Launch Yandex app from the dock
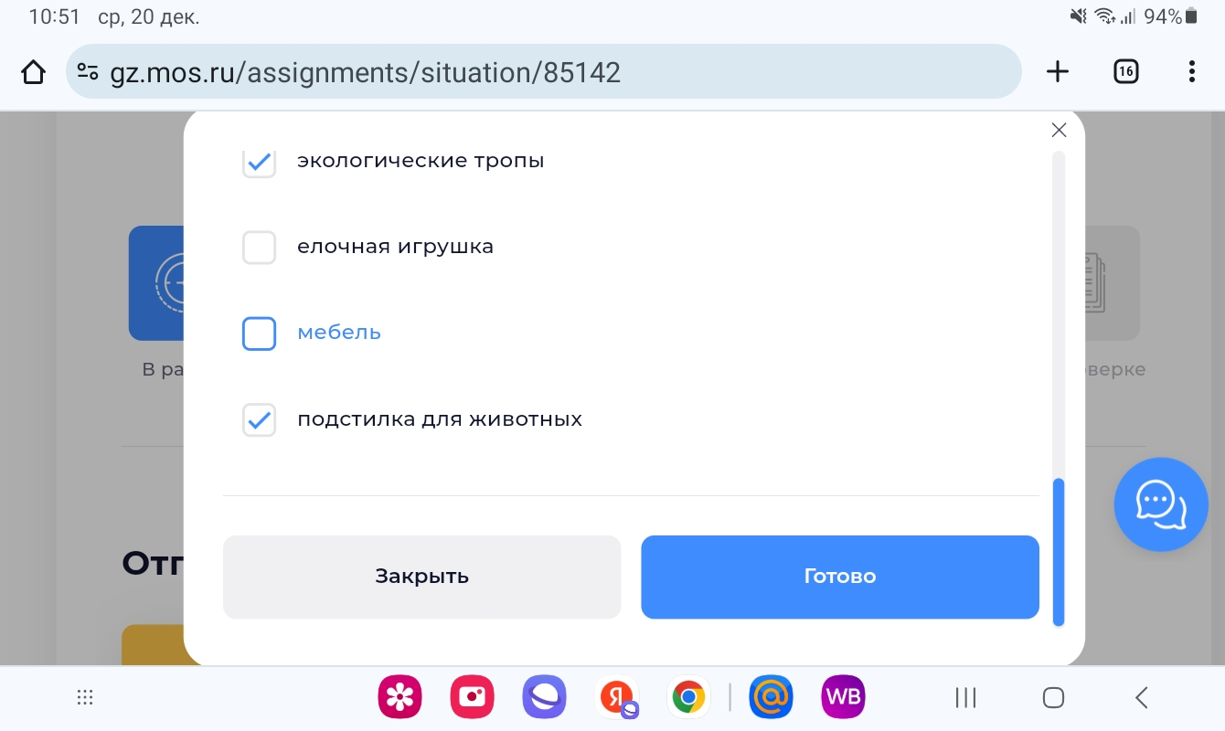The image size is (1225, 731). click(x=618, y=699)
